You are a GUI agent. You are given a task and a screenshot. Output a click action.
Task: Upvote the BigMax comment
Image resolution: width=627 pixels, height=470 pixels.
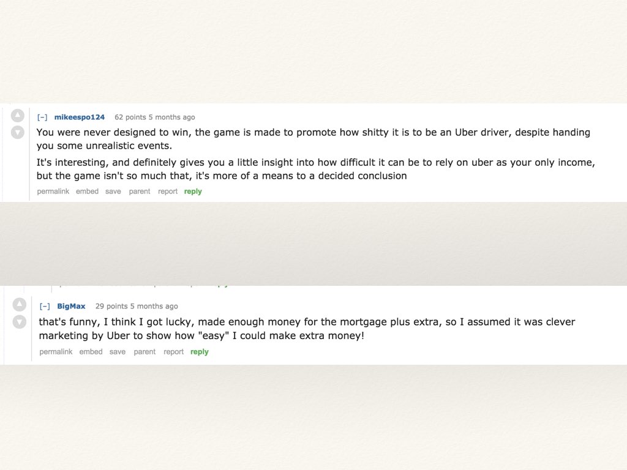[20, 305]
